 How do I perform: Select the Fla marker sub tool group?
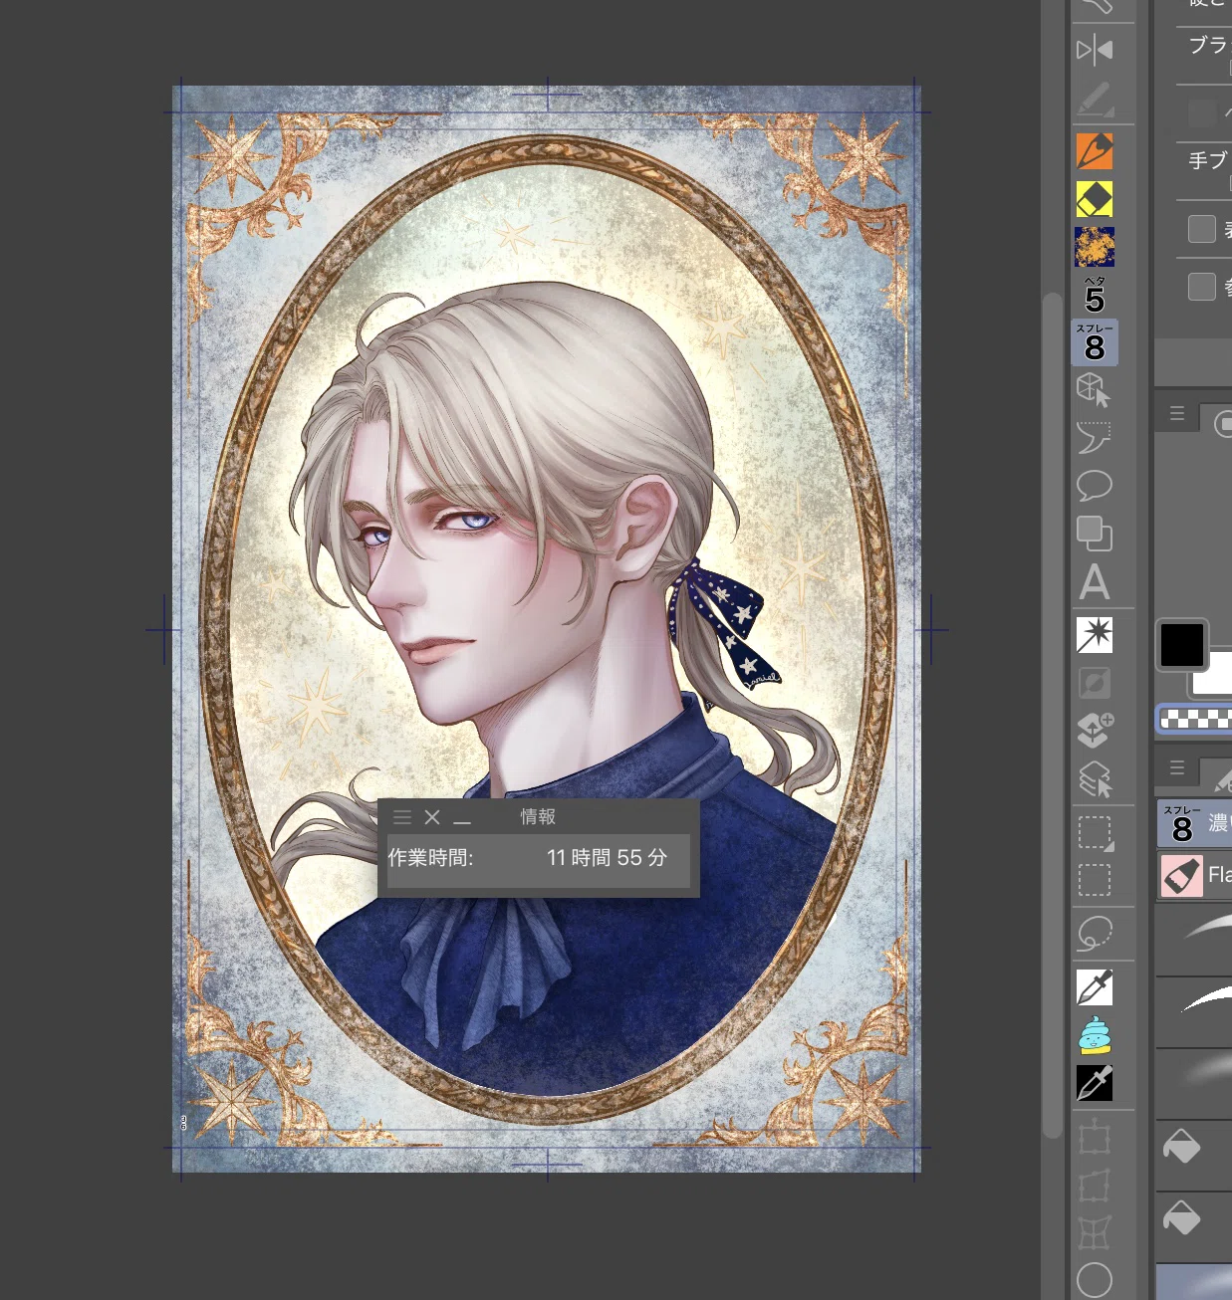pos(1195,876)
